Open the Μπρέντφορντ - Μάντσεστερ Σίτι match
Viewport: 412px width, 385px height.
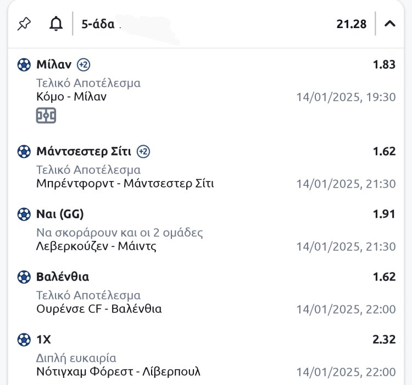coord(125,183)
